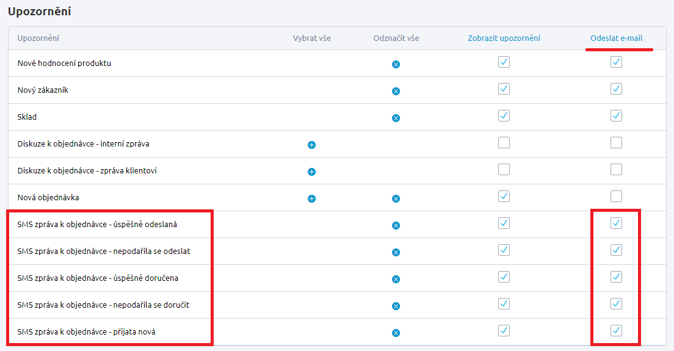674x351 pixels.
Task: Disable e-mail for SMS úspěšně doručena
Action: pos(616,277)
